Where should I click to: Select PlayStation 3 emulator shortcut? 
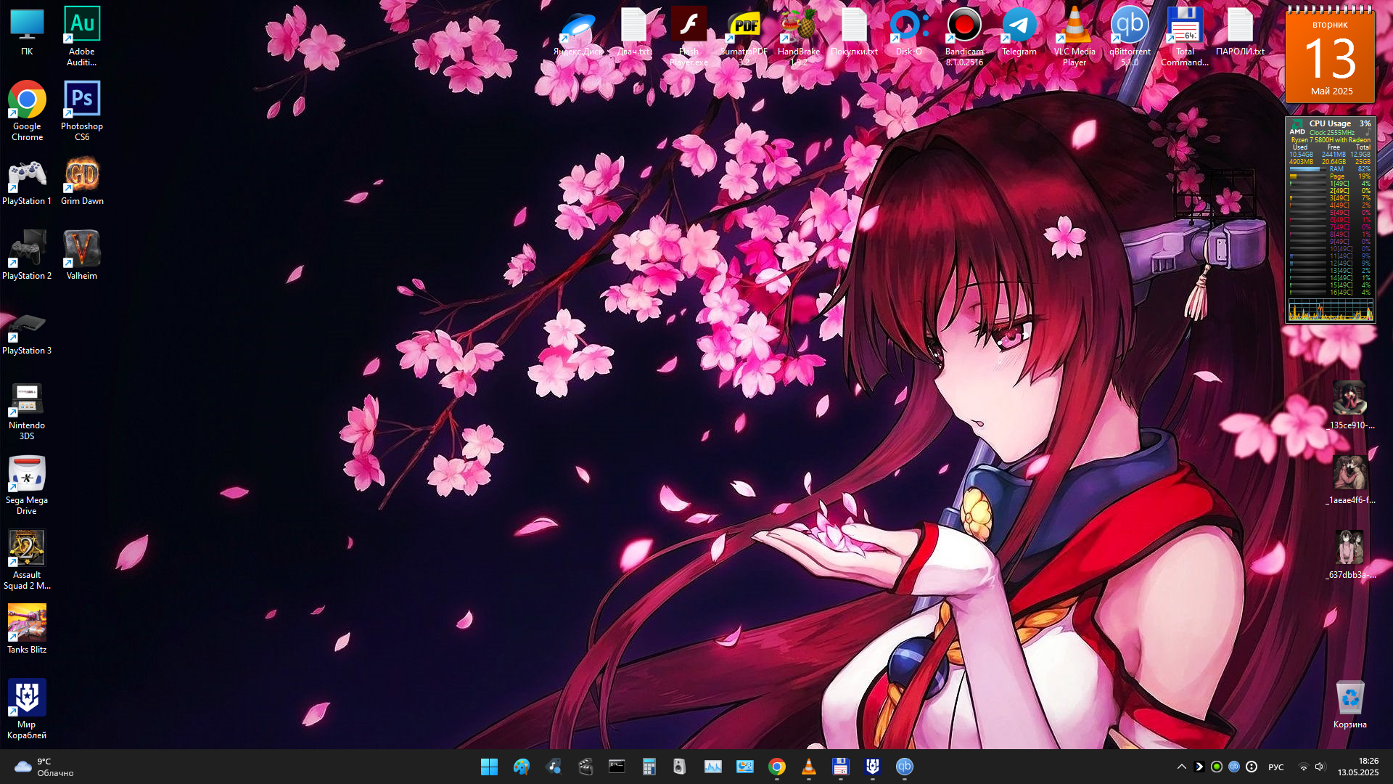27,331
